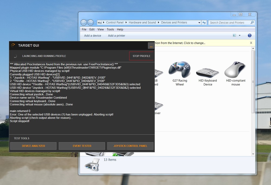271x185 pixels.
Task: Click 'Currently plugged USB HID devices[2]:' line
Action: 35,74
